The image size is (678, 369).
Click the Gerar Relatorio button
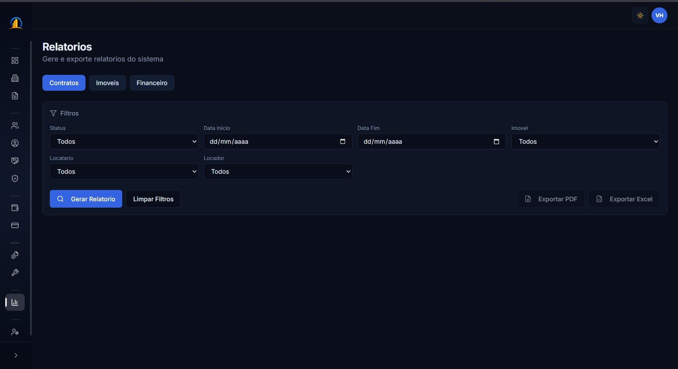coord(86,199)
